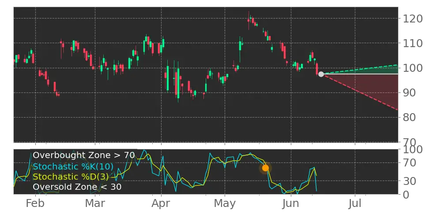Click the grey last-price marker dot
Image resolution: width=429 pixels, height=214 pixels.
click(321, 74)
